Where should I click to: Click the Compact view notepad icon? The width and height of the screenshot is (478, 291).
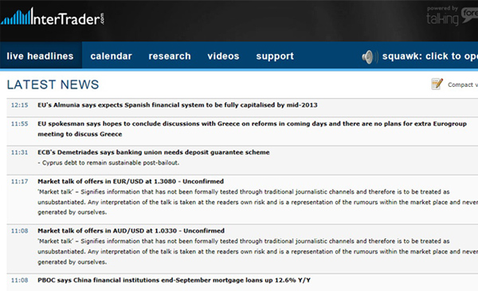(x=437, y=84)
